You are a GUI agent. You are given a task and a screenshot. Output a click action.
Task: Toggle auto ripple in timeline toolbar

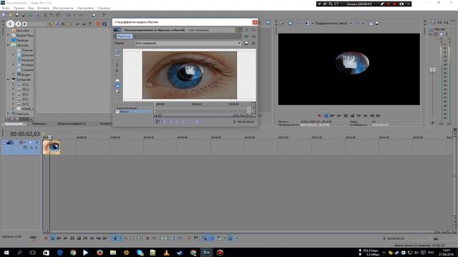click(x=218, y=238)
